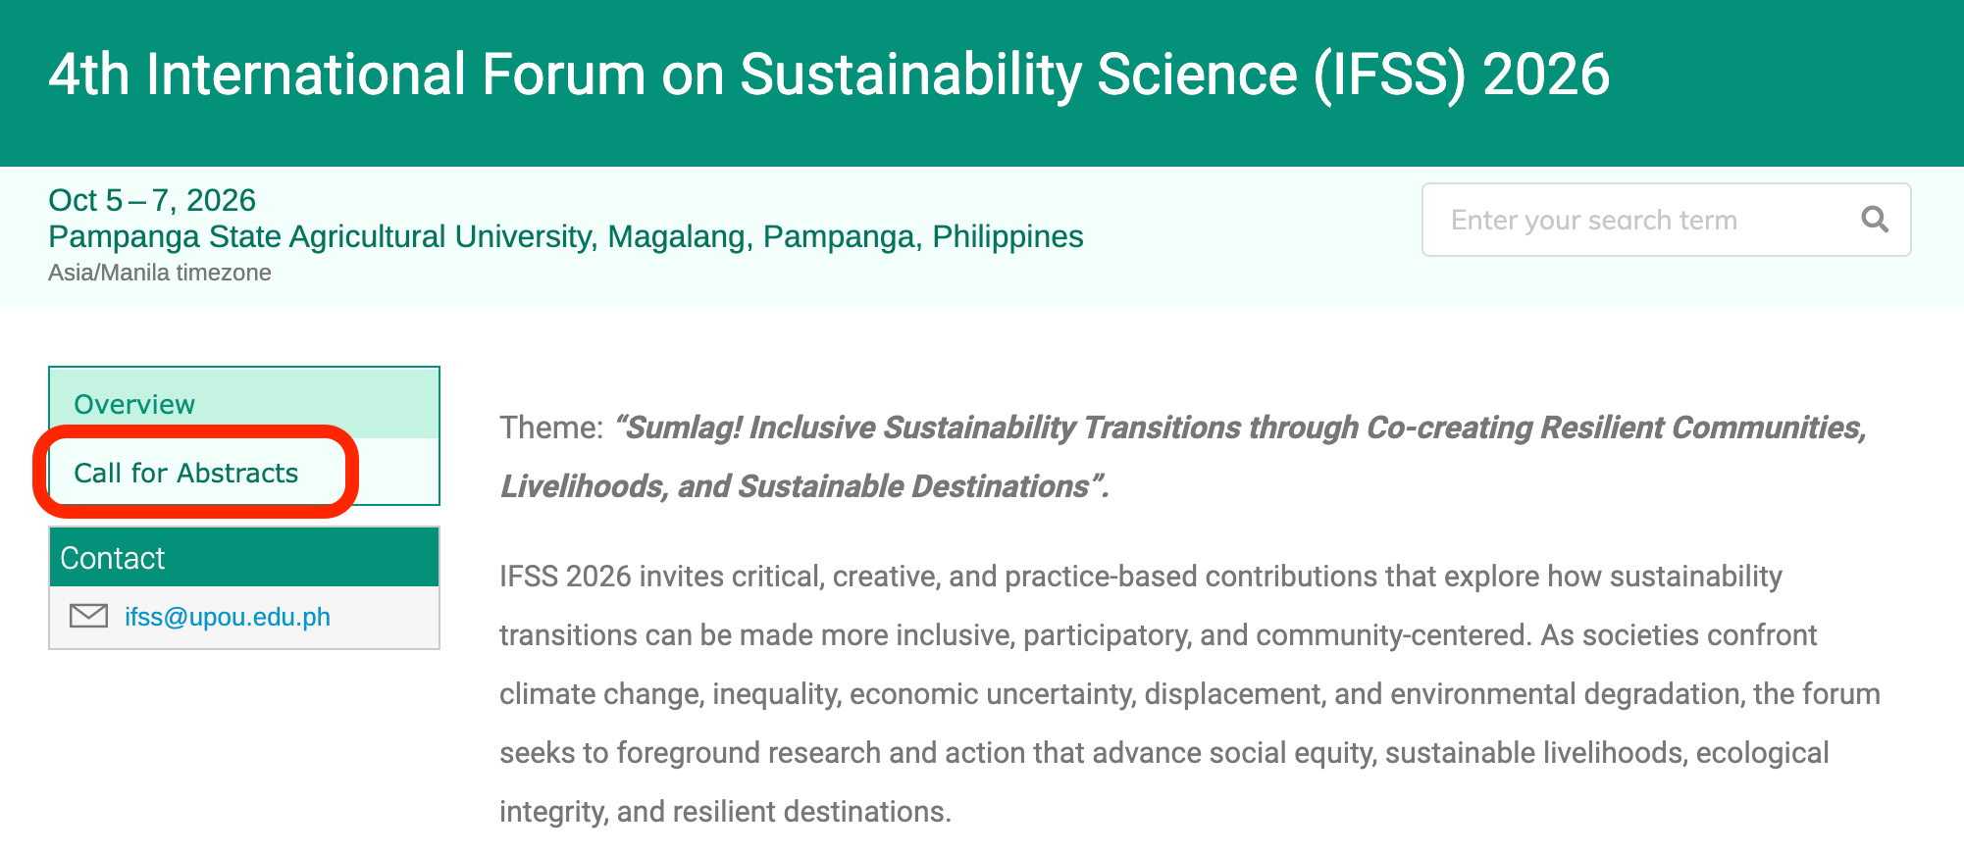The image size is (1964, 855).
Task: Click the Asia/Manila timezone label
Action: 160,273
